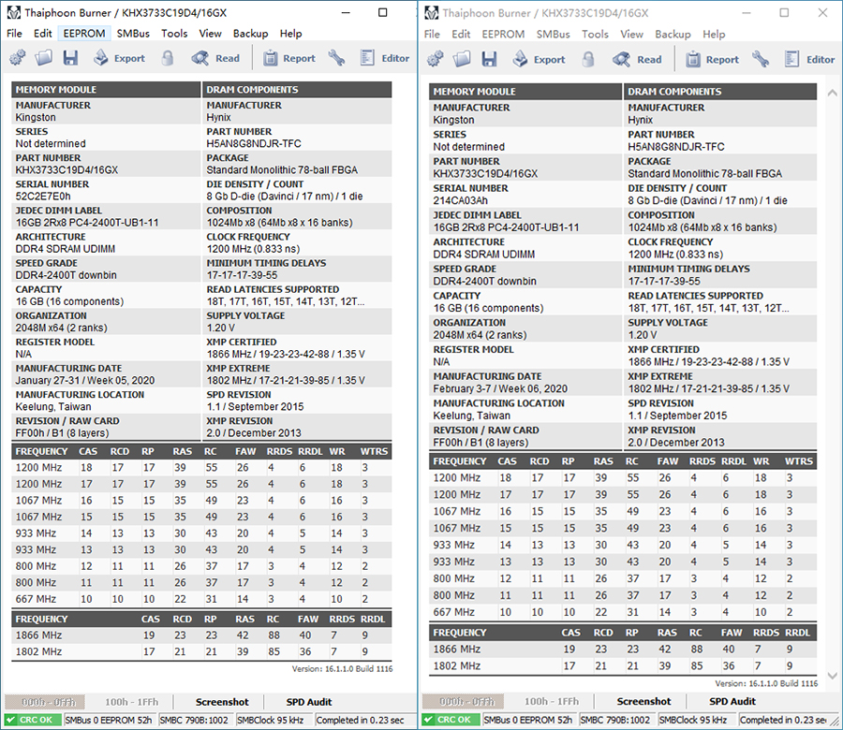
Task: Click SPD Audit button in right window
Action: coord(732,701)
